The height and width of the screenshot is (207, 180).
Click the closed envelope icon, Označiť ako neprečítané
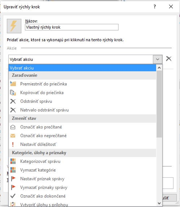pyautogui.click(x=13, y=136)
